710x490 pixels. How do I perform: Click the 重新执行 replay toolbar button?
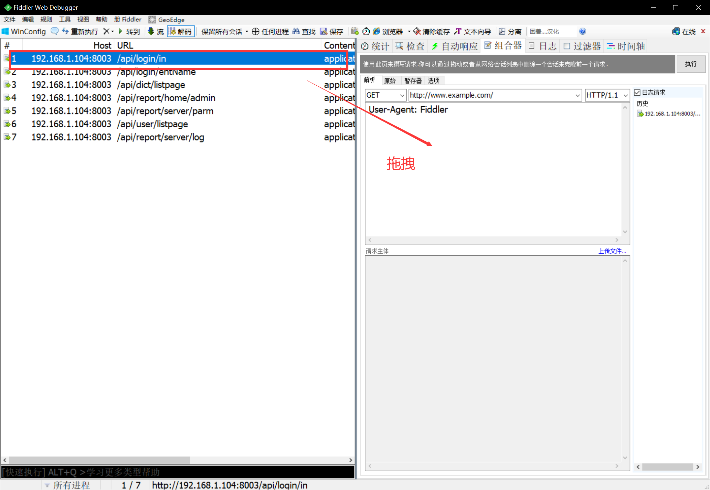pyautogui.click(x=80, y=31)
